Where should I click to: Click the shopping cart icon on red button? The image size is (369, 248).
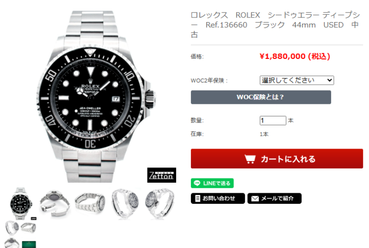250,159
